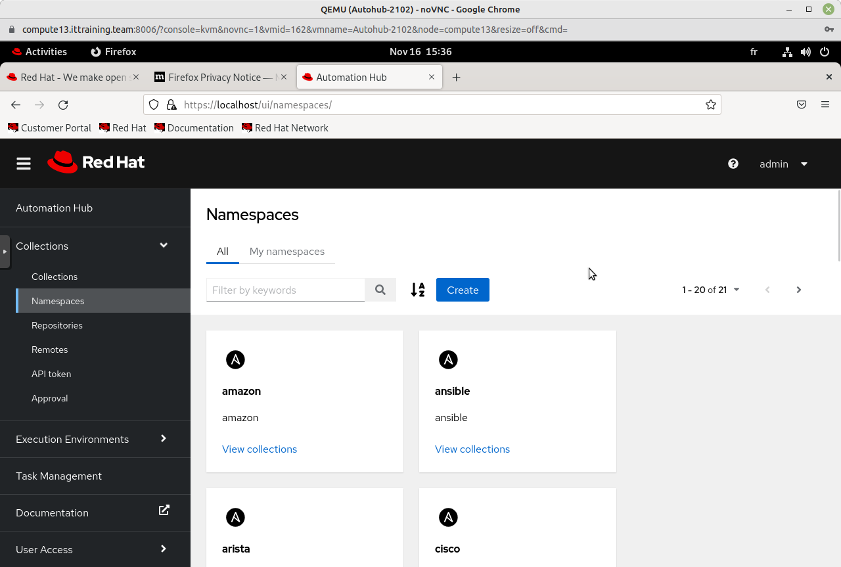841x567 pixels.
Task: Open the Customer Portal bookmark
Action: click(x=50, y=128)
